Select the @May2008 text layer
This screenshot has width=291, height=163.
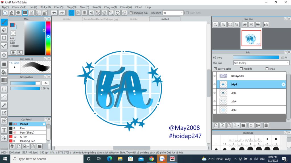249,76
